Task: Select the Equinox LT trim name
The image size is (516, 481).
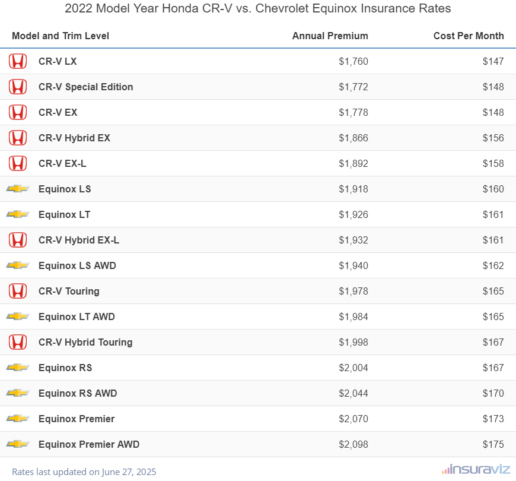Action: tap(65, 214)
